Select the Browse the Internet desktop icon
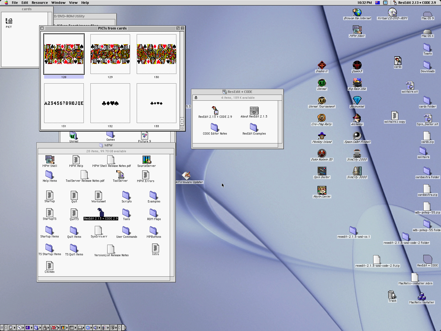Image resolution: width=441 pixels, height=331 pixels. [x=357, y=12]
